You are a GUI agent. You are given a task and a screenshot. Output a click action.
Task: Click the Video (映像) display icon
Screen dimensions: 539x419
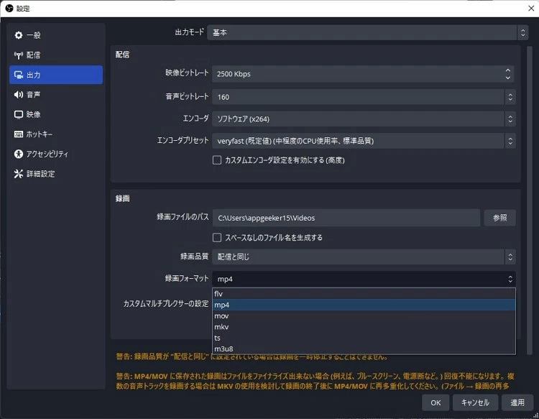tap(19, 114)
